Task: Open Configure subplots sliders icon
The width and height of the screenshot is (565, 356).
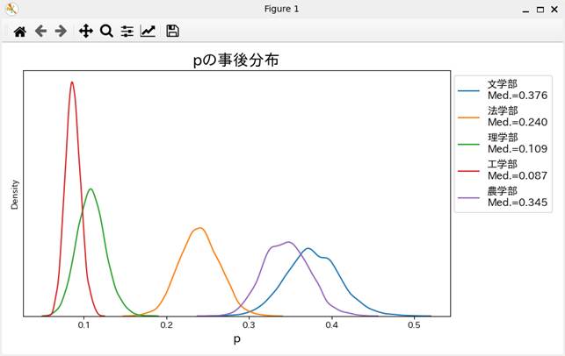Action: [127, 31]
